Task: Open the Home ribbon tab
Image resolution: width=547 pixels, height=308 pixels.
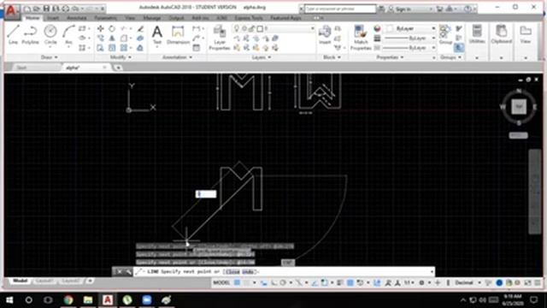Action: click(x=32, y=18)
